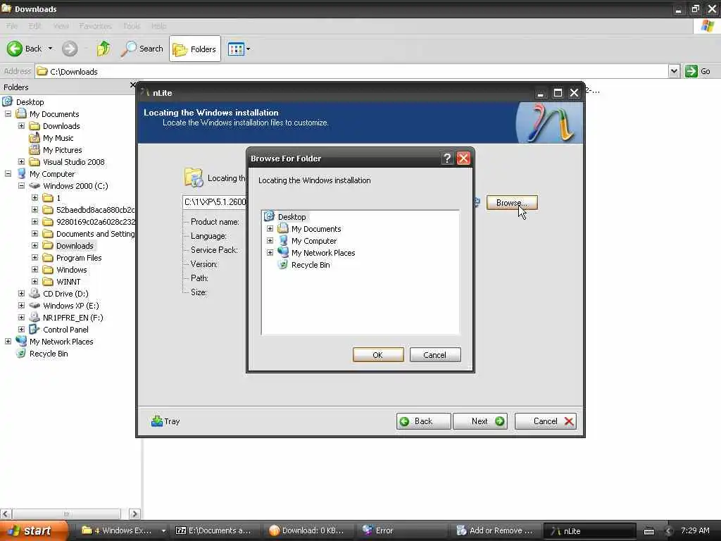Image resolution: width=721 pixels, height=541 pixels.
Task: Select Desktop in Browse For Folder tree
Action: click(291, 217)
